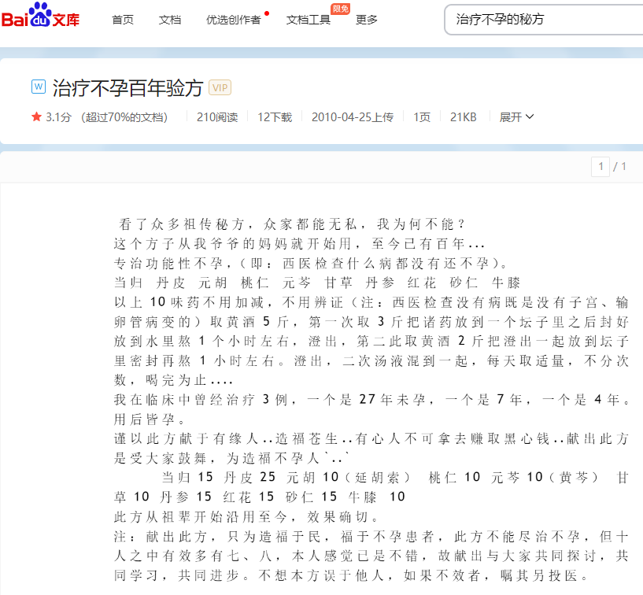Click the 3.1分 rating score text
This screenshot has width=643, height=595.
[58, 117]
